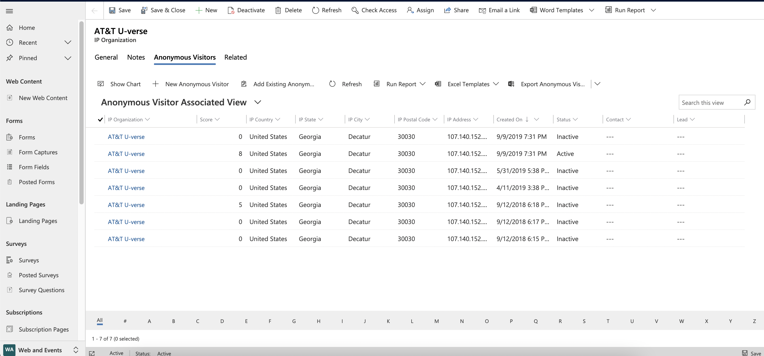Click the Check Access icon
This screenshot has width=764, height=356.
click(x=355, y=10)
